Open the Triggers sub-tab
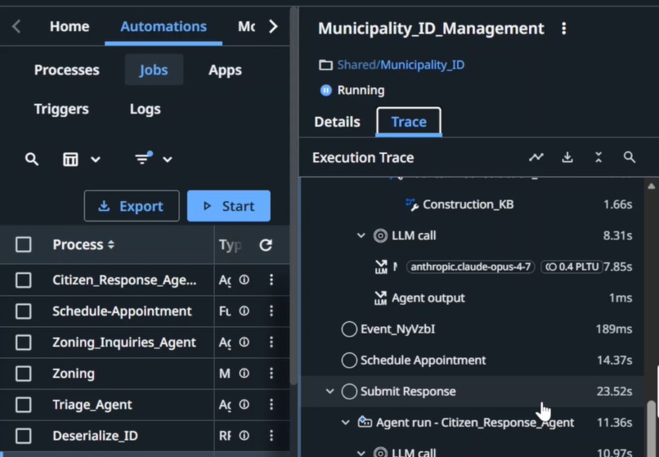 (61, 109)
